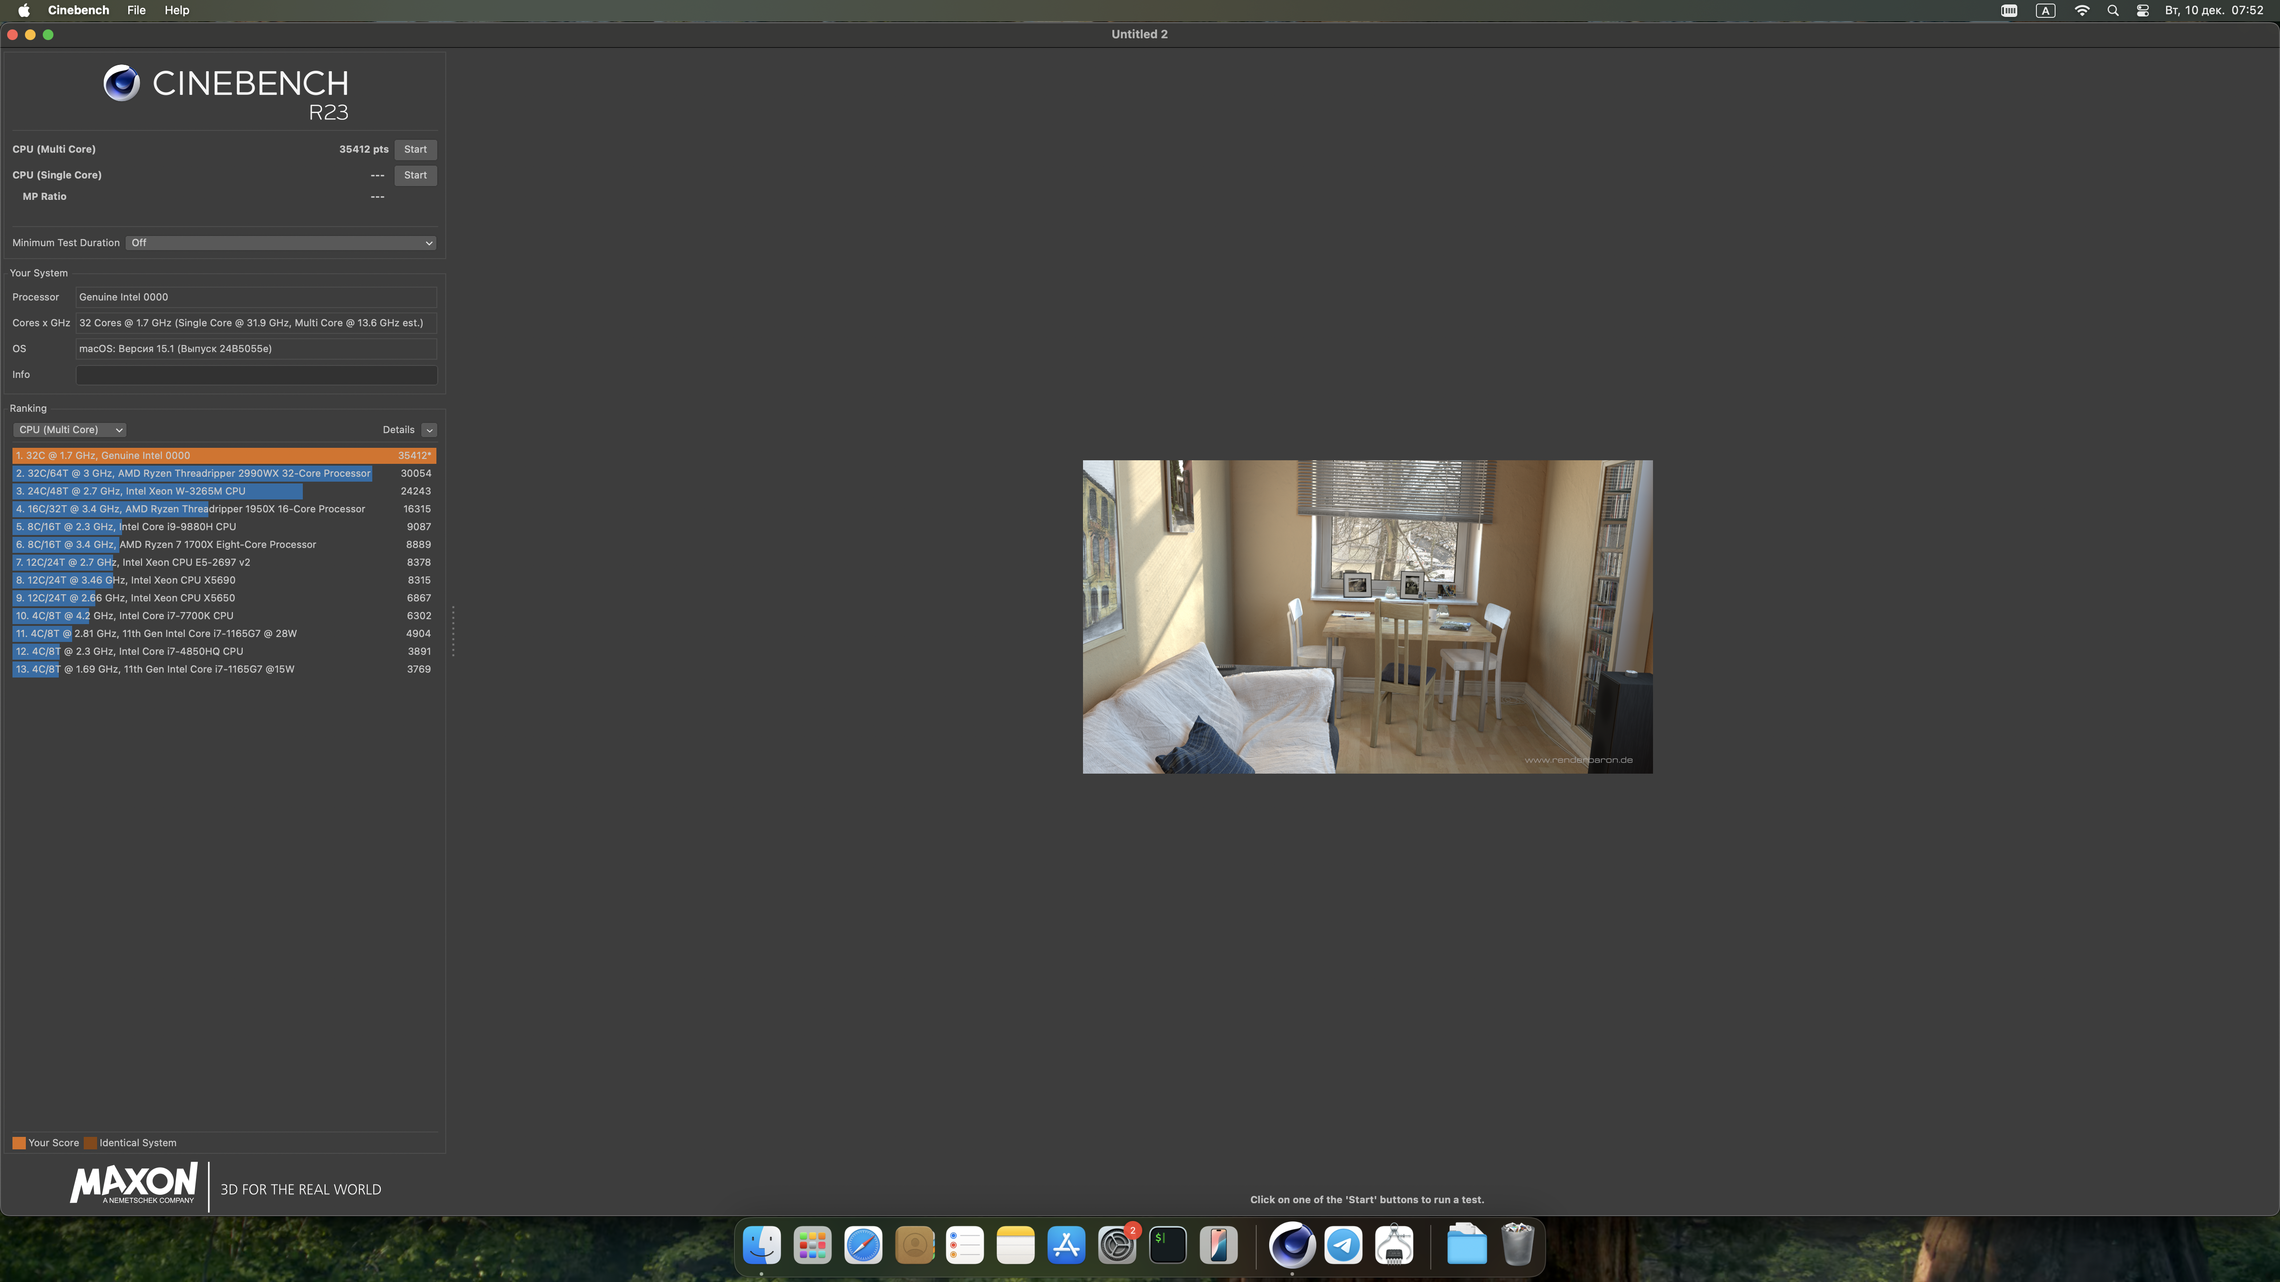The height and width of the screenshot is (1282, 2280).
Task: Click the Cinebench logo sphere icon
Action: tap(121, 83)
